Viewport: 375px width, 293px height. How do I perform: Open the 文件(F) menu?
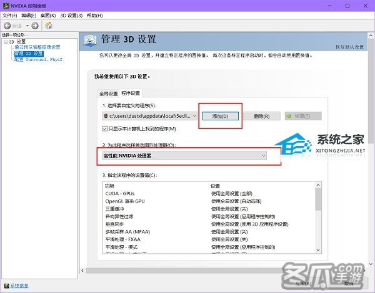(10, 16)
